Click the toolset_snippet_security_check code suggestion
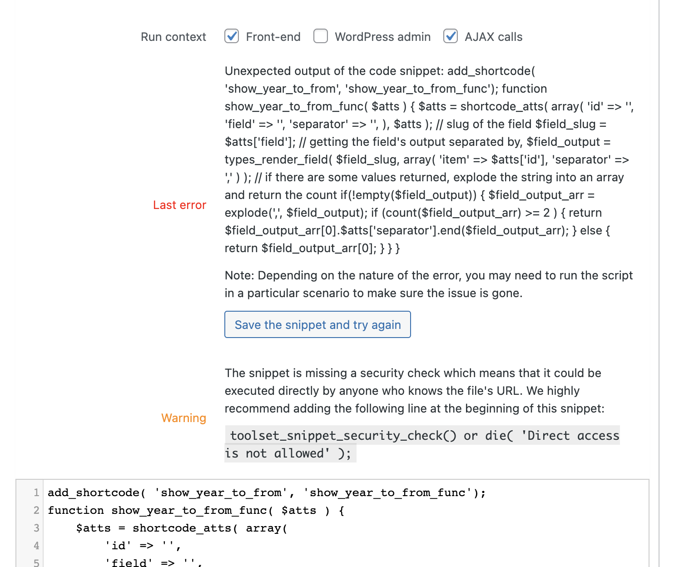This screenshot has width=684, height=567. tap(422, 444)
